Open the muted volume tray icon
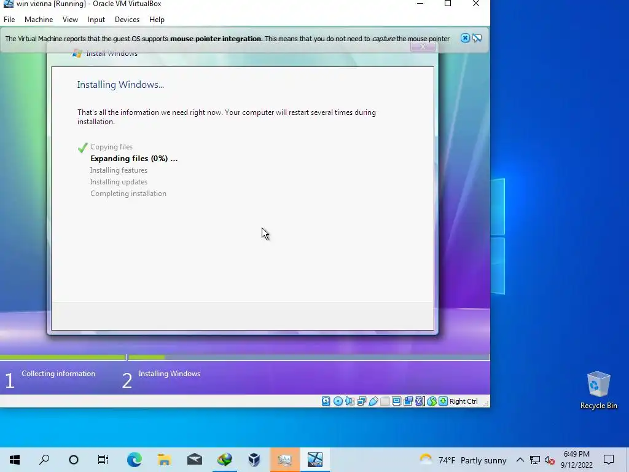 550,460
